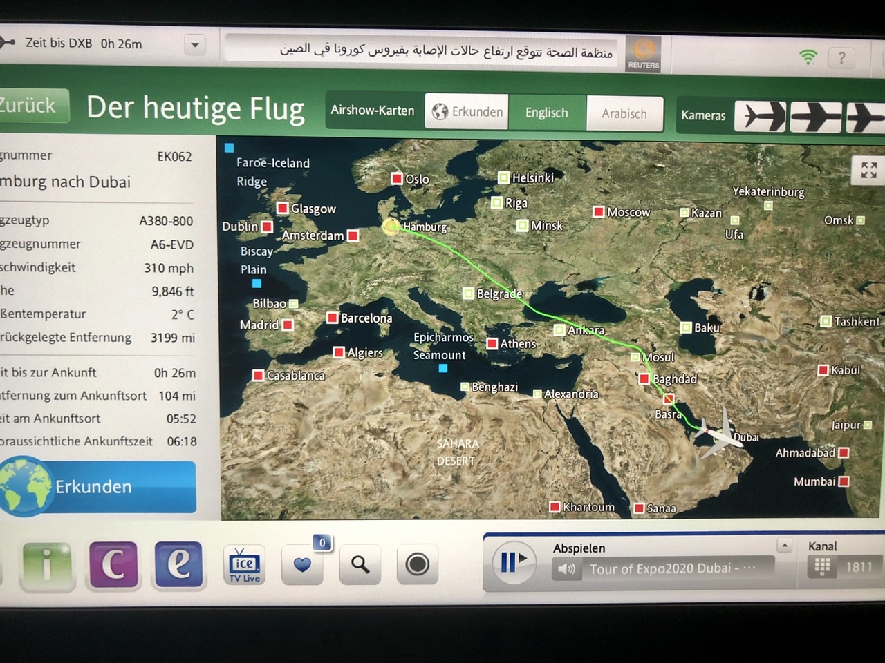Open Tour of Expo2020 Dubai track title
The width and height of the screenshot is (885, 663).
point(672,568)
